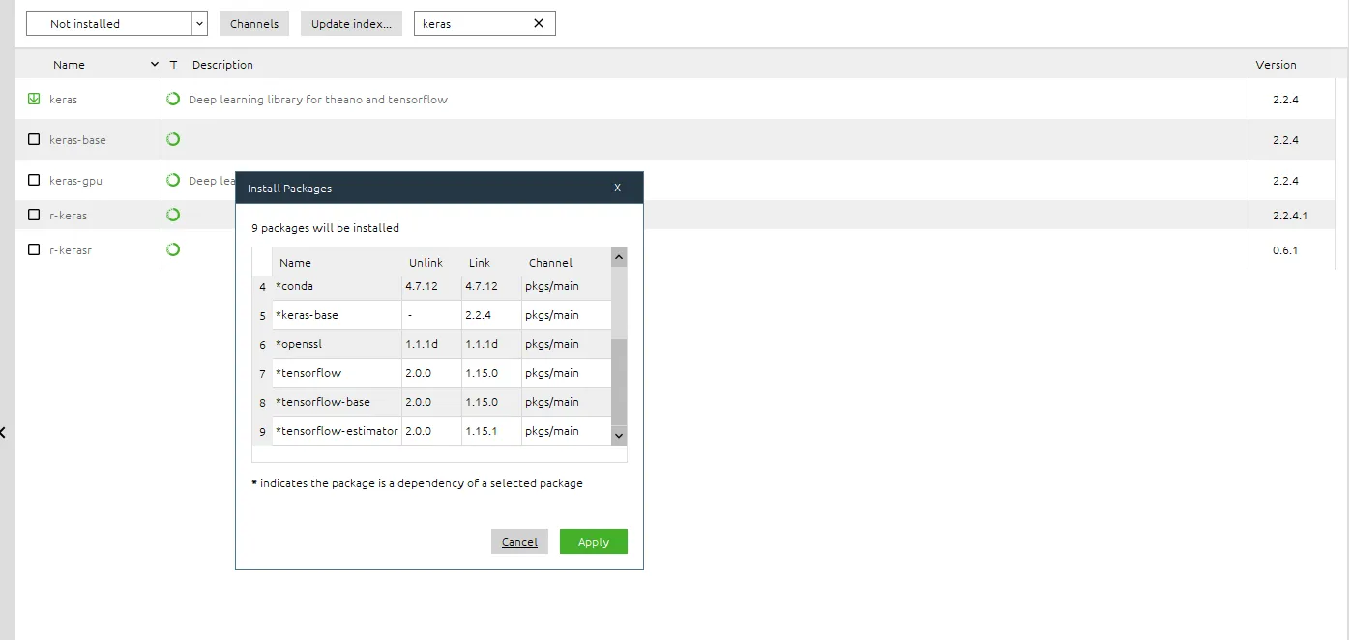
Task: Click the type icon in r-kerasr row
Action: [x=173, y=249]
